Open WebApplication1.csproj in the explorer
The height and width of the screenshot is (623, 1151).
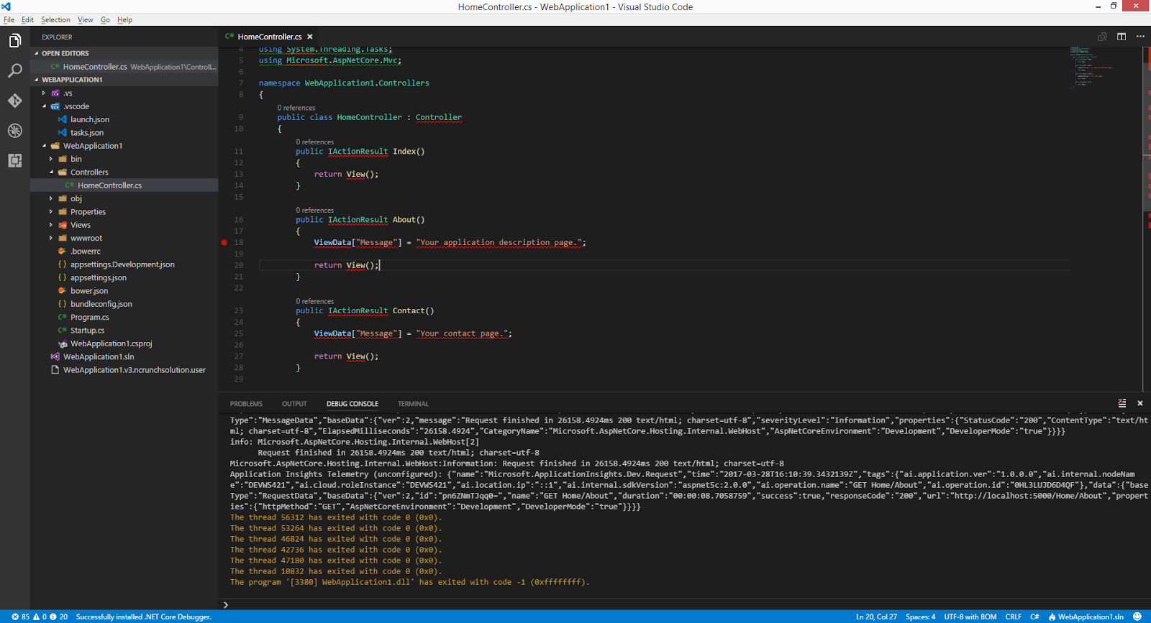tap(112, 343)
